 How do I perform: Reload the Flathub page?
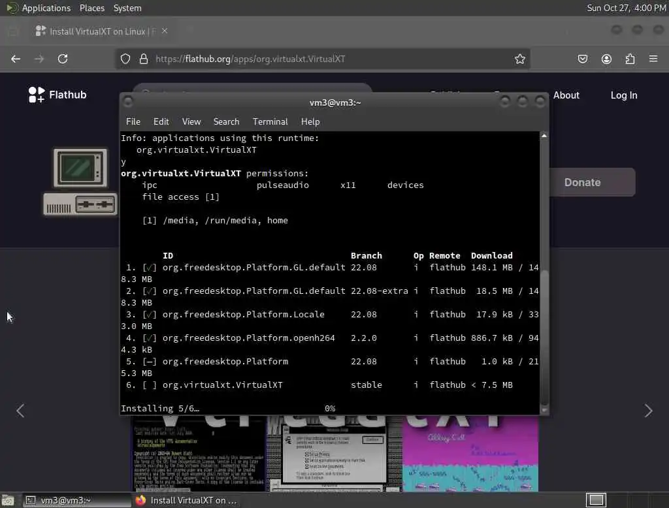click(63, 59)
